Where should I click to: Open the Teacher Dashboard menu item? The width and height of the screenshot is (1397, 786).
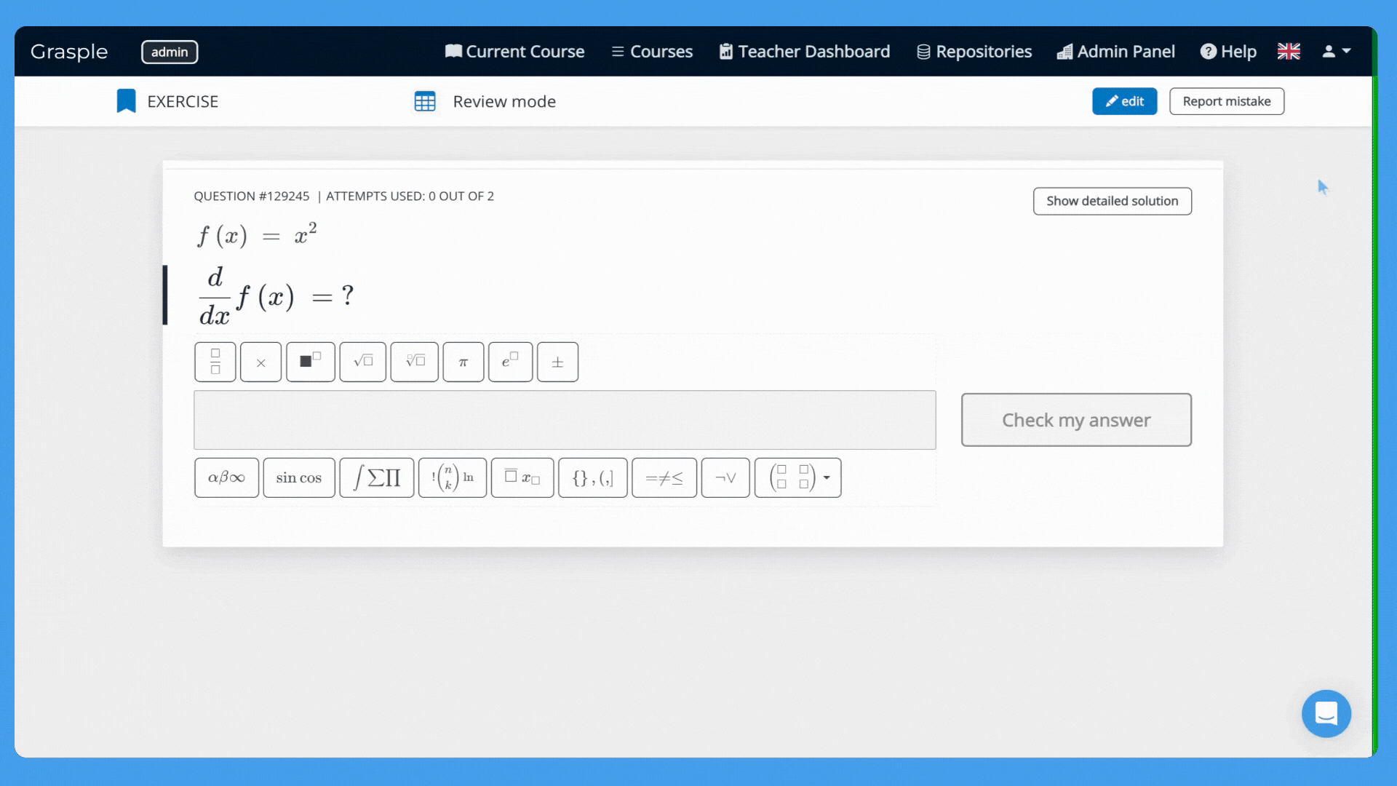(804, 52)
